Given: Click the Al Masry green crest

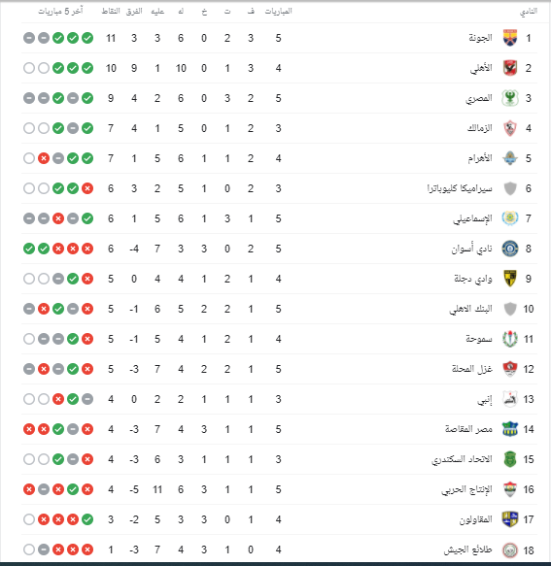Looking at the screenshot, I should click(x=510, y=98).
